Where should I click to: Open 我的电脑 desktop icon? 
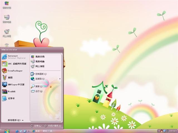[7, 19]
